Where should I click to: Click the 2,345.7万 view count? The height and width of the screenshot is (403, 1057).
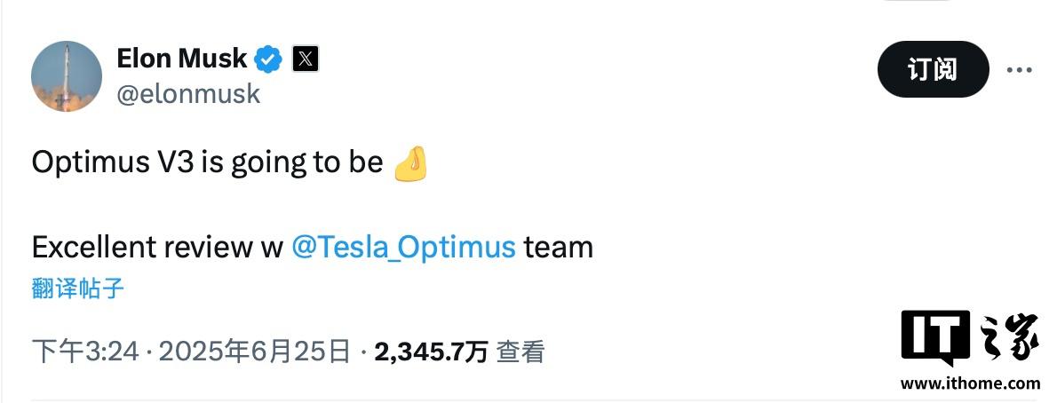pos(431,352)
